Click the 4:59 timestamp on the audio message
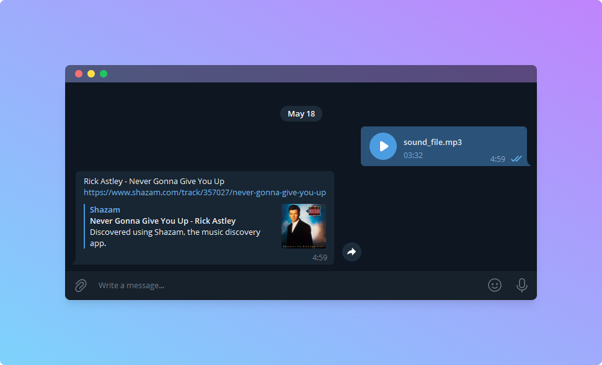This screenshot has height=365, width=602. (x=498, y=159)
